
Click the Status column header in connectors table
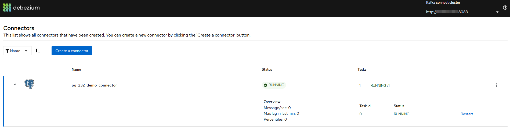click(x=267, y=69)
